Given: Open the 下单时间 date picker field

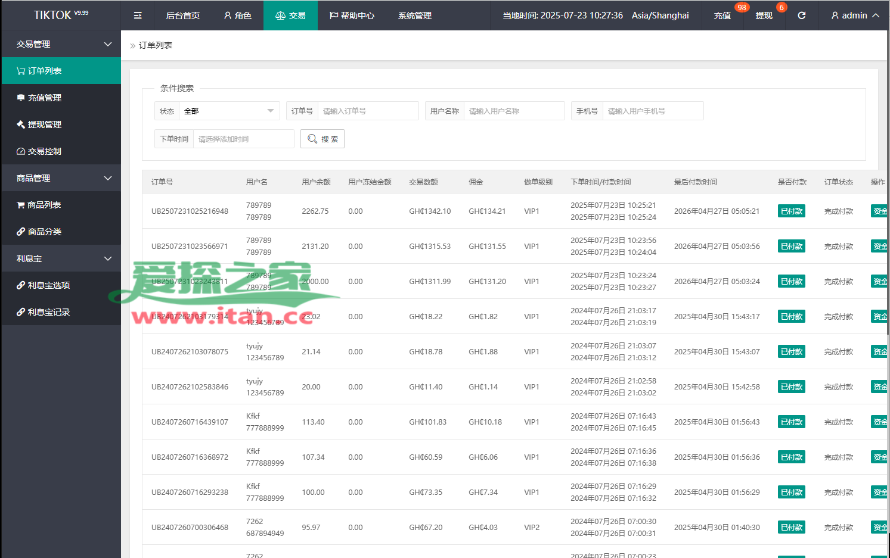Looking at the screenshot, I should click(x=243, y=139).
